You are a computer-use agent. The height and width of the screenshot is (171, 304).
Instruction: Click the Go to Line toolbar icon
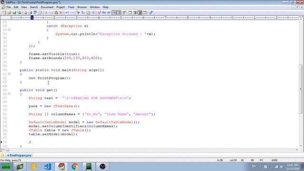click(93, 13)
